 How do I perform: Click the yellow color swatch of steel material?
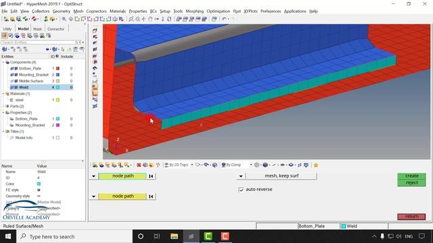tap(58, 101)
